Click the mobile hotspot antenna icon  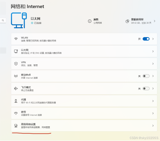[16, 76]
